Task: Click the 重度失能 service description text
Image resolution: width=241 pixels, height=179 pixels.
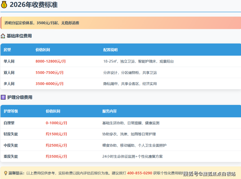Action: coord(132,156)
